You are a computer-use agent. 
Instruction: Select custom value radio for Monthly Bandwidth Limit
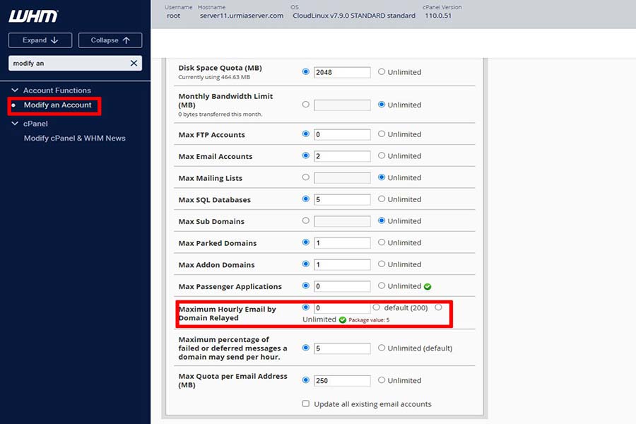coord(306,105)
